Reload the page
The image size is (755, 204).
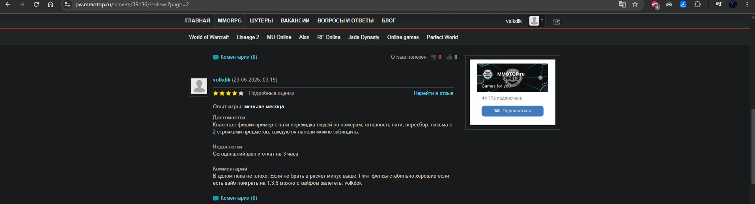point(36,4)
